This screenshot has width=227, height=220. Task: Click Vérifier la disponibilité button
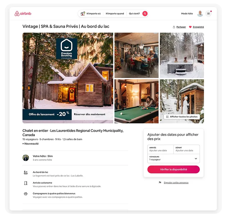[173, 169]
